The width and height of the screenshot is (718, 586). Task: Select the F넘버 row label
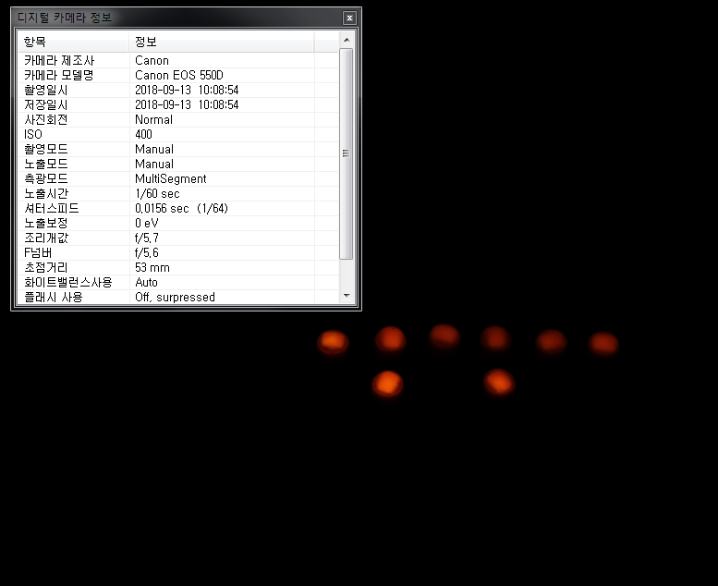[38, 253]
